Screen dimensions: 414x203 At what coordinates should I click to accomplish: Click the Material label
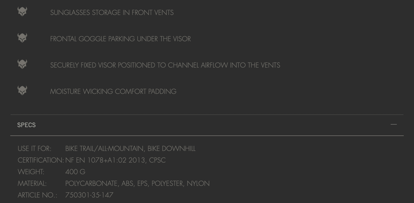32,184
